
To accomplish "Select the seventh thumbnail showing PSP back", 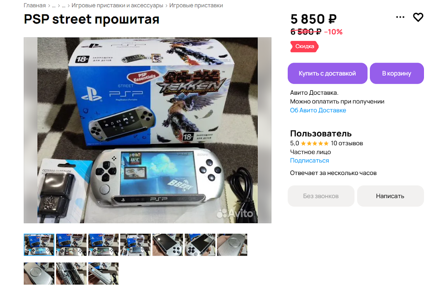I will pyautogui.click(x=232, y=245).
